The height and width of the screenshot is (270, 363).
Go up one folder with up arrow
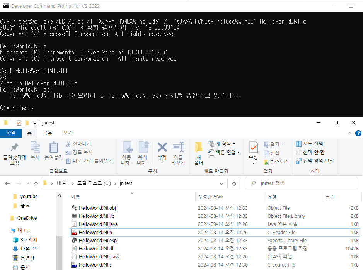pos(36,184)
